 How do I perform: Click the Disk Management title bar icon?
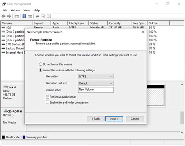click(x=4, y=4)
